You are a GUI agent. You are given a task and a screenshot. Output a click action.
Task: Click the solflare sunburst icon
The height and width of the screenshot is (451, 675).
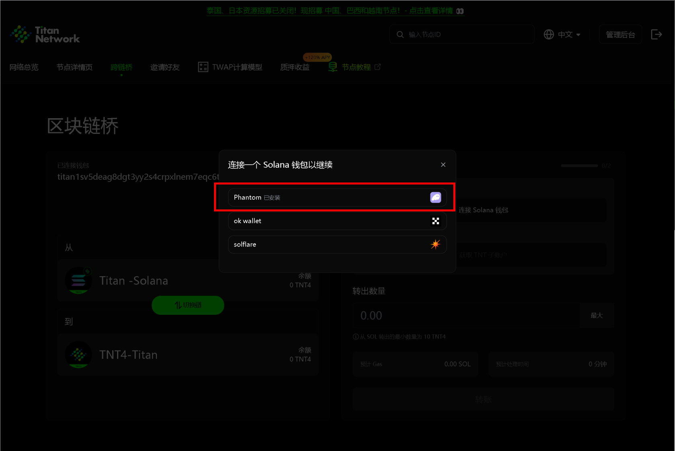pyautogui.click(x=436, y=244)
